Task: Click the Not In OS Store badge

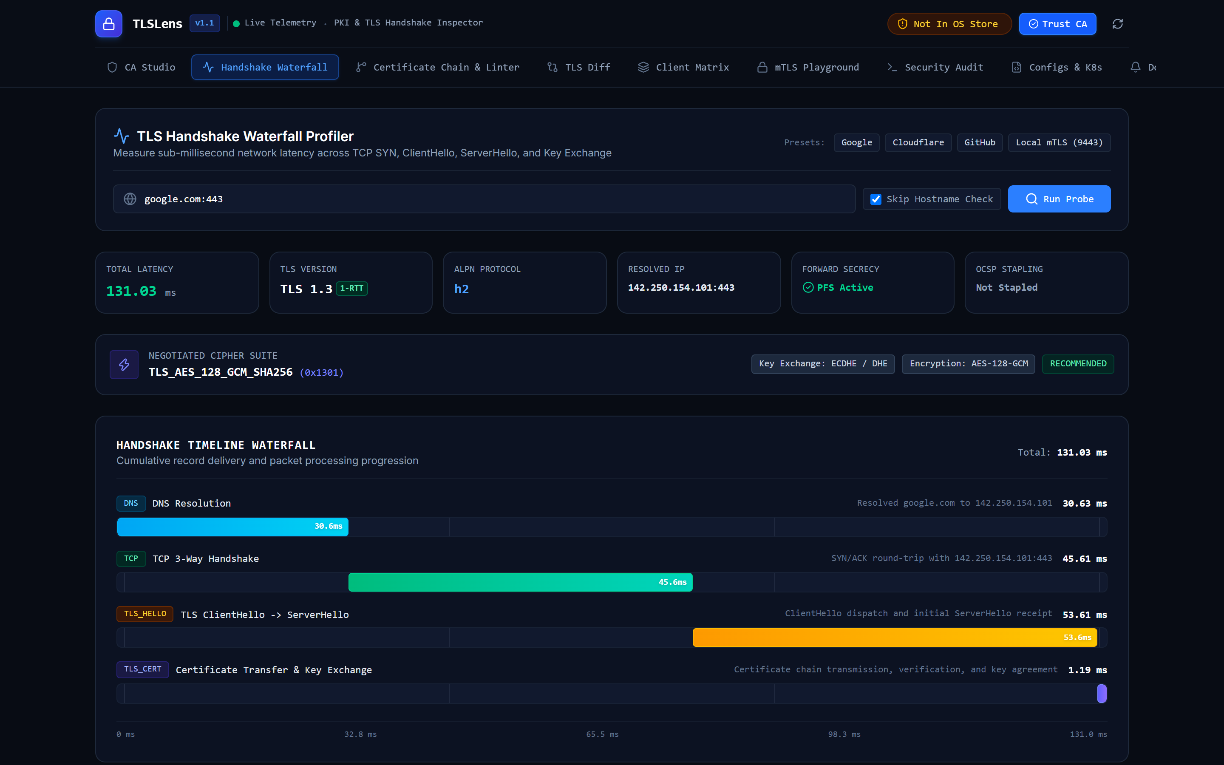Action: (949, 24)
